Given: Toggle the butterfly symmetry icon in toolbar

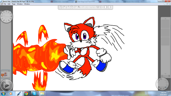Looking at the screenshot, I should (98, 7).
